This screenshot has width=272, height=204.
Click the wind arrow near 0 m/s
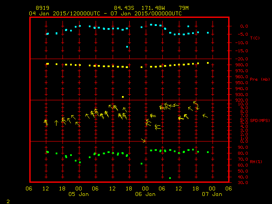(x=144, y=140)
